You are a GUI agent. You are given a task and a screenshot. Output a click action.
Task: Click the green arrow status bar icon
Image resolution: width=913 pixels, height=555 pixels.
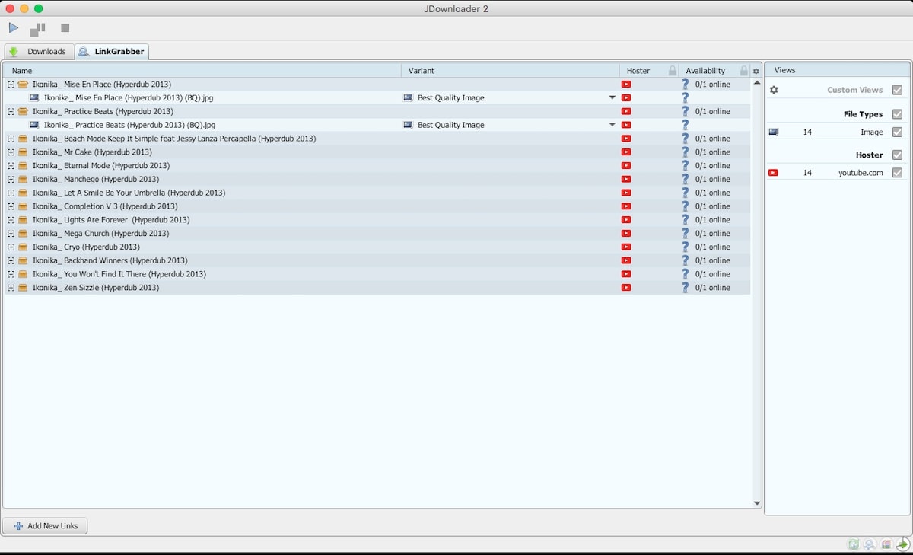(x=902, y=544)
